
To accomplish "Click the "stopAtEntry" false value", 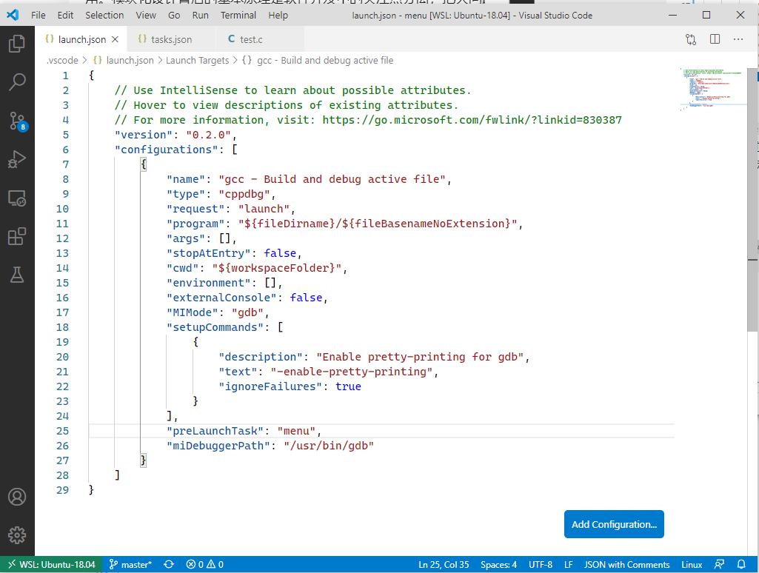I will pyautogui.click(x=280, y=253).
